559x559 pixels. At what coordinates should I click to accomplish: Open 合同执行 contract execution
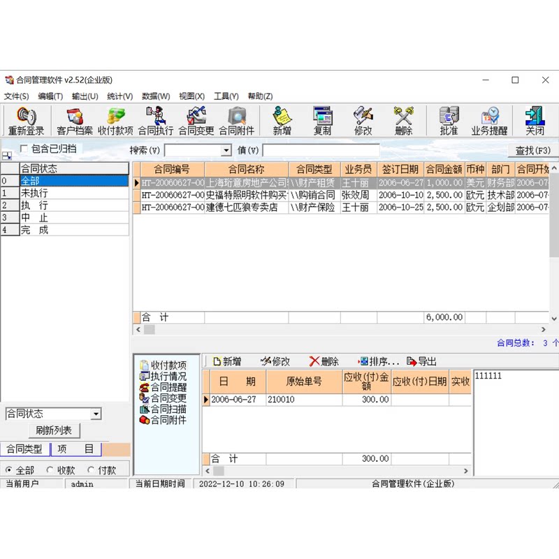click(x=155, y=121)
